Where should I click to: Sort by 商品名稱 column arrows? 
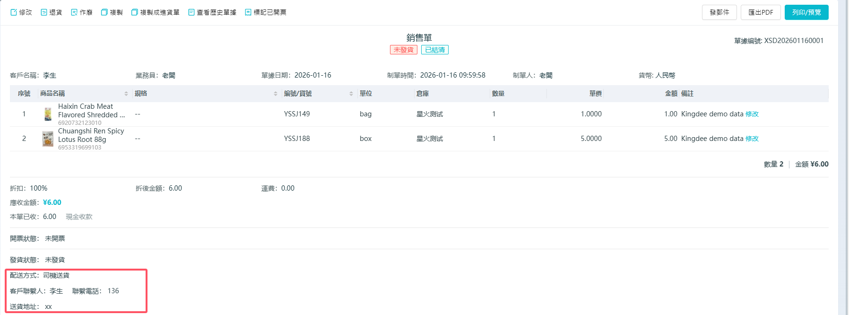[126, 94]
